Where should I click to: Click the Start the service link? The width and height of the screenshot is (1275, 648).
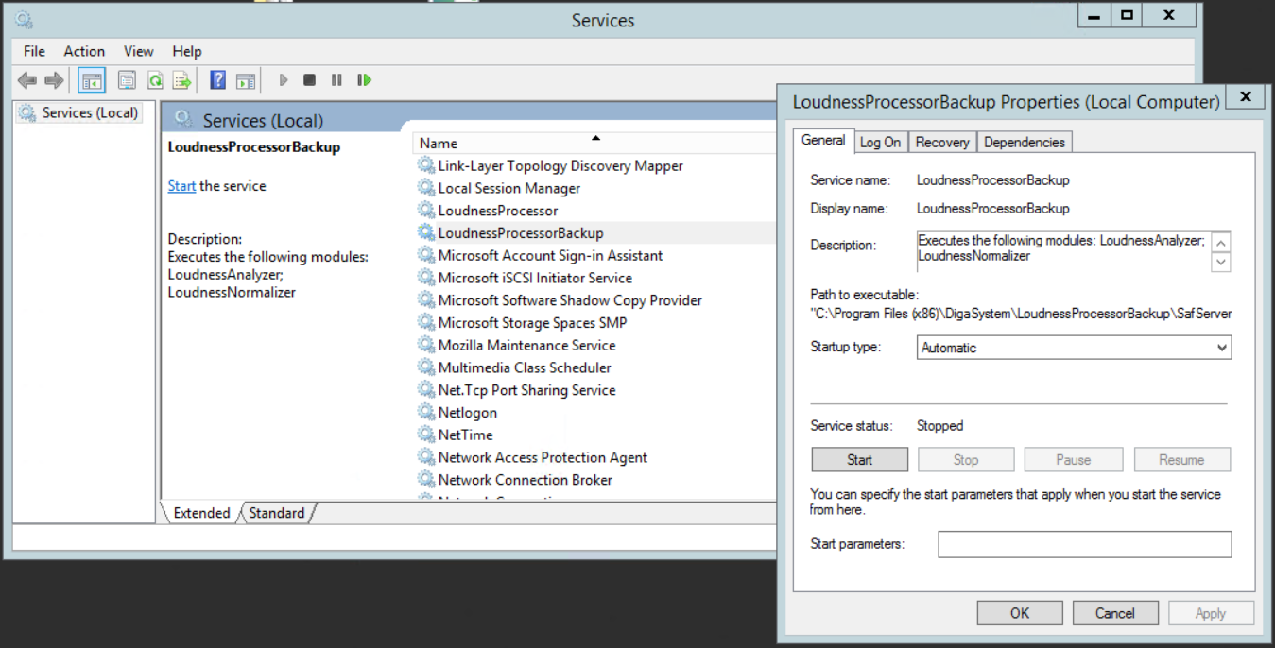click(x=181, y=186)
